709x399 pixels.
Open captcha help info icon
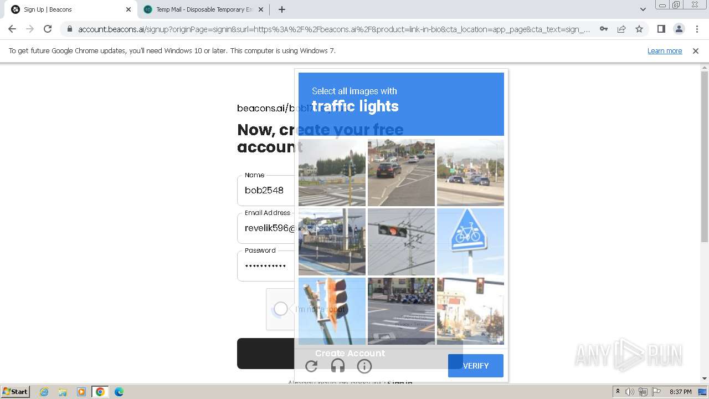[x=364, y=366]
